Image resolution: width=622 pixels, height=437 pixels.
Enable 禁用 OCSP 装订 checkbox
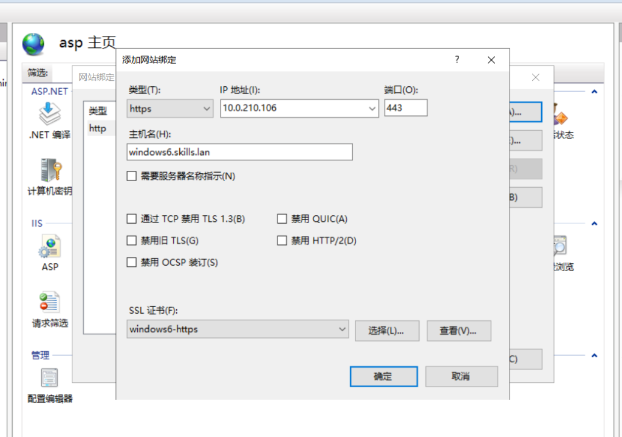(132, 263)
